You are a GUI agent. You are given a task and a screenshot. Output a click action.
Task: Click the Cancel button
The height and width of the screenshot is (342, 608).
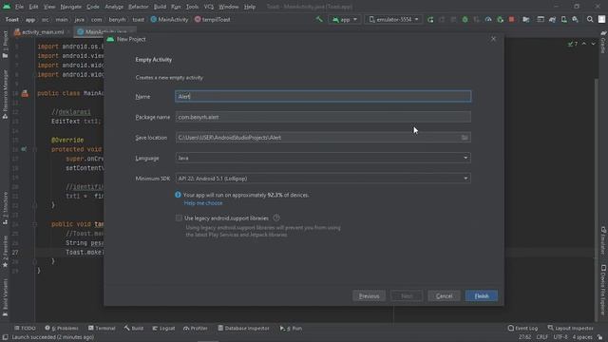(444, 295)
